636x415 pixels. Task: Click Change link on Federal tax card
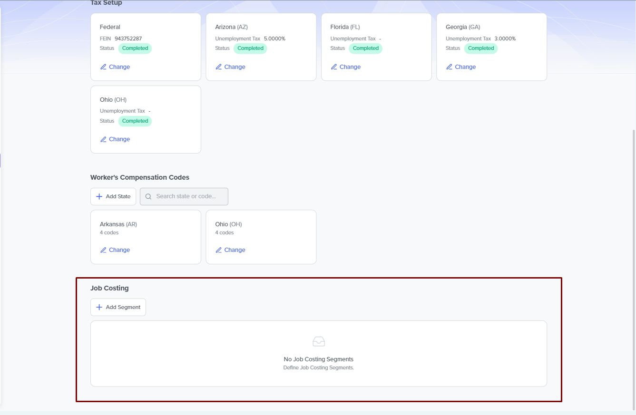click(115, 67)
